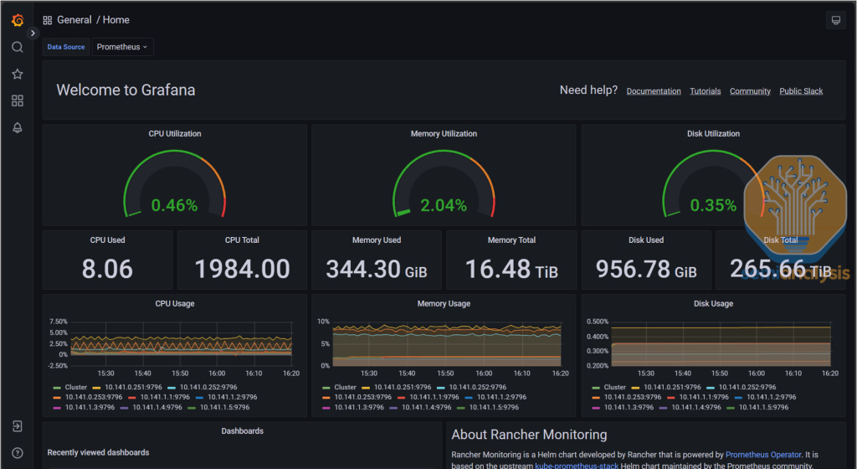Open the Prometheus Operator link
The image size is (857, 469).
click(x=763, y=455)
